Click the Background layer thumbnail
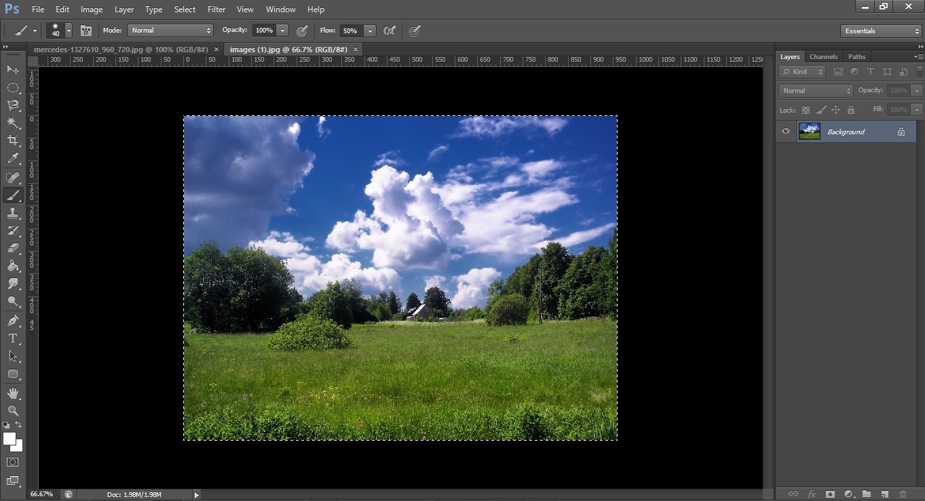Image resolution: width=925 pixels, height=501 pixels. [809, 131]
